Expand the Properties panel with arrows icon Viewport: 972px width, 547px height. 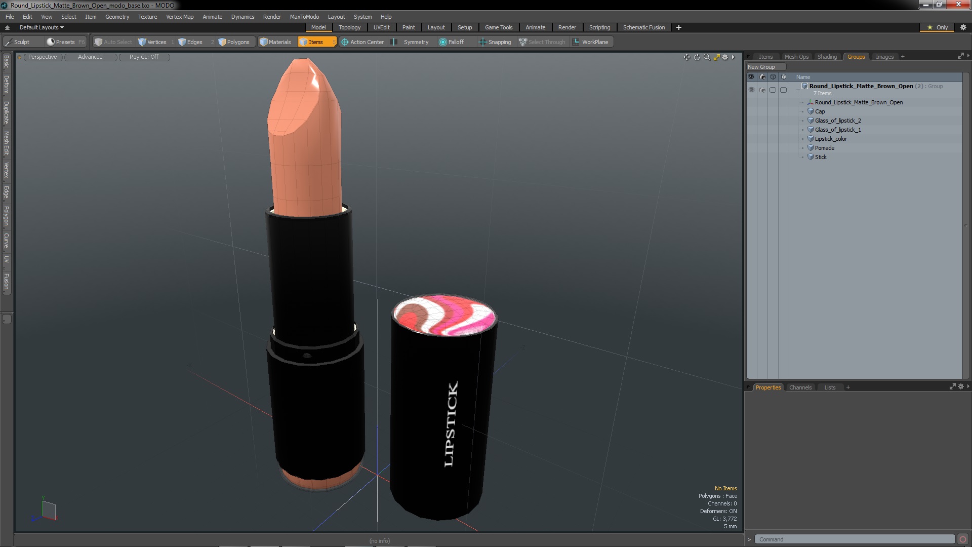[952, 386]
